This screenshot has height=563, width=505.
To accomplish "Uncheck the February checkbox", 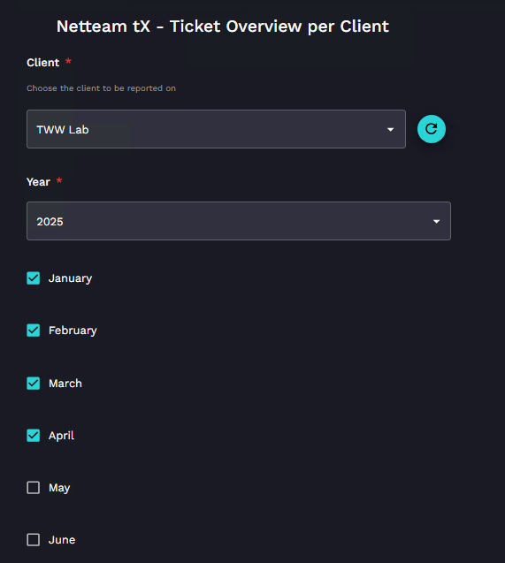I will tap(34, 331).
